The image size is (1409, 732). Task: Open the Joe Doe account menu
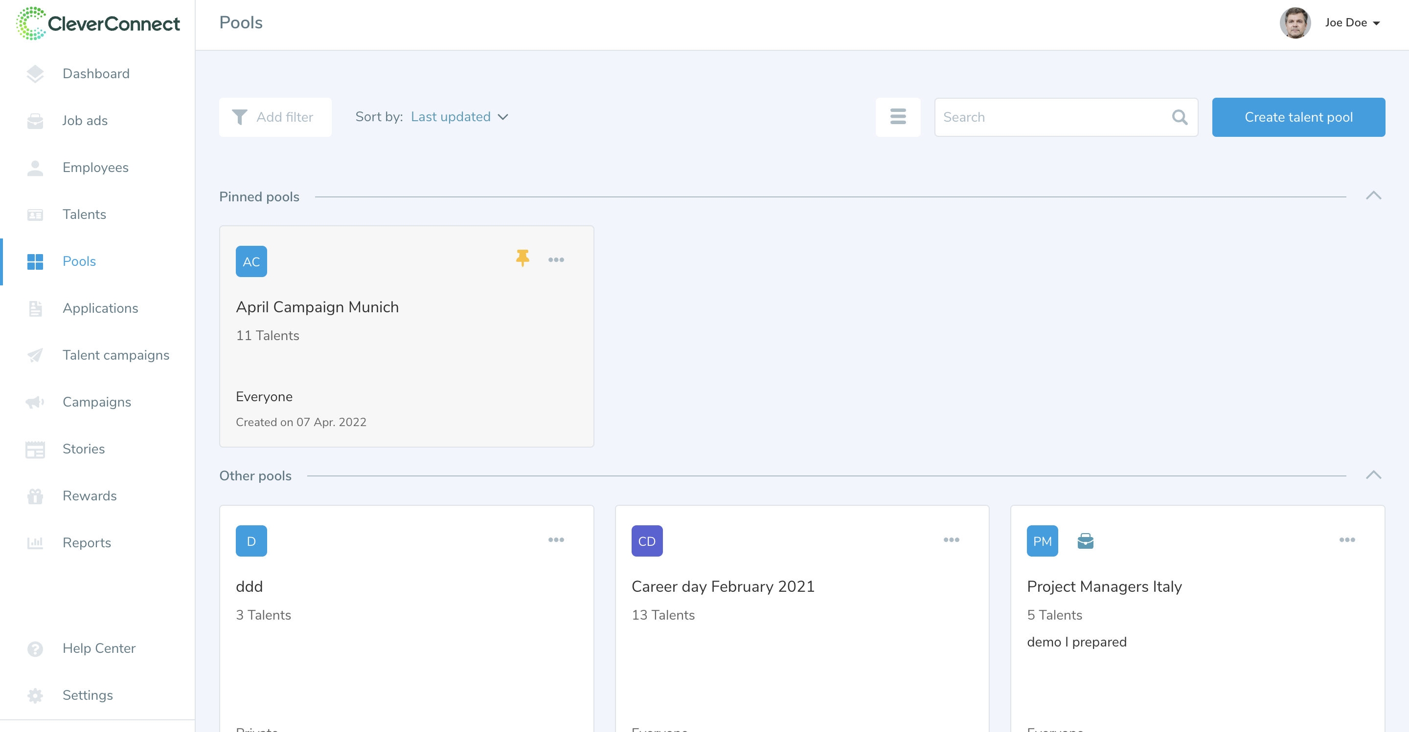click(x=1352, y=23)
